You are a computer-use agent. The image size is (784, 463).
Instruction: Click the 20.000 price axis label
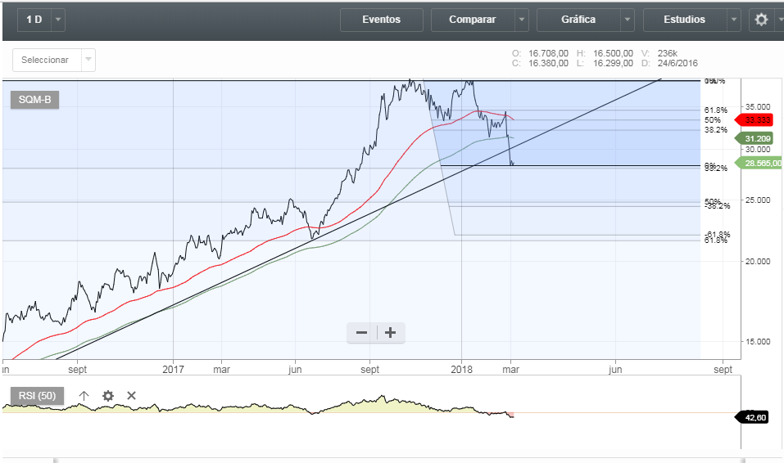point(758,261)
